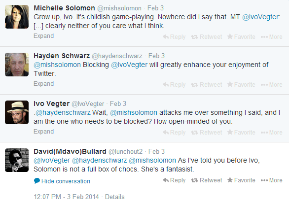Open More options on Hayden Schwarz's tweet
This screenshot has width=289, height=205.
(271, 85)
